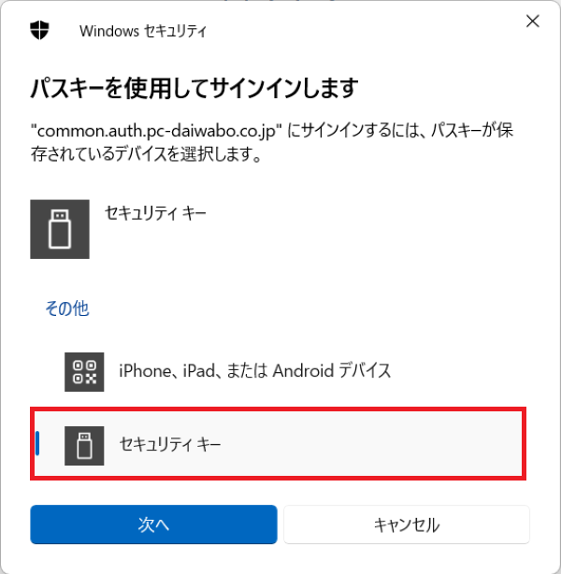The width and height of the screenshot is (561, 574).
Task: Click the Windows Security shield icon
Action: coord(39,30)
